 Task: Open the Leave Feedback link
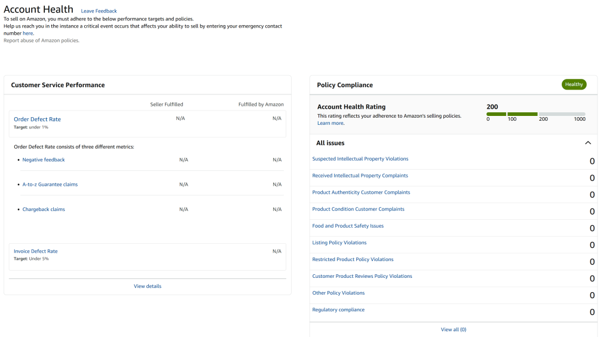pos(99,11)
